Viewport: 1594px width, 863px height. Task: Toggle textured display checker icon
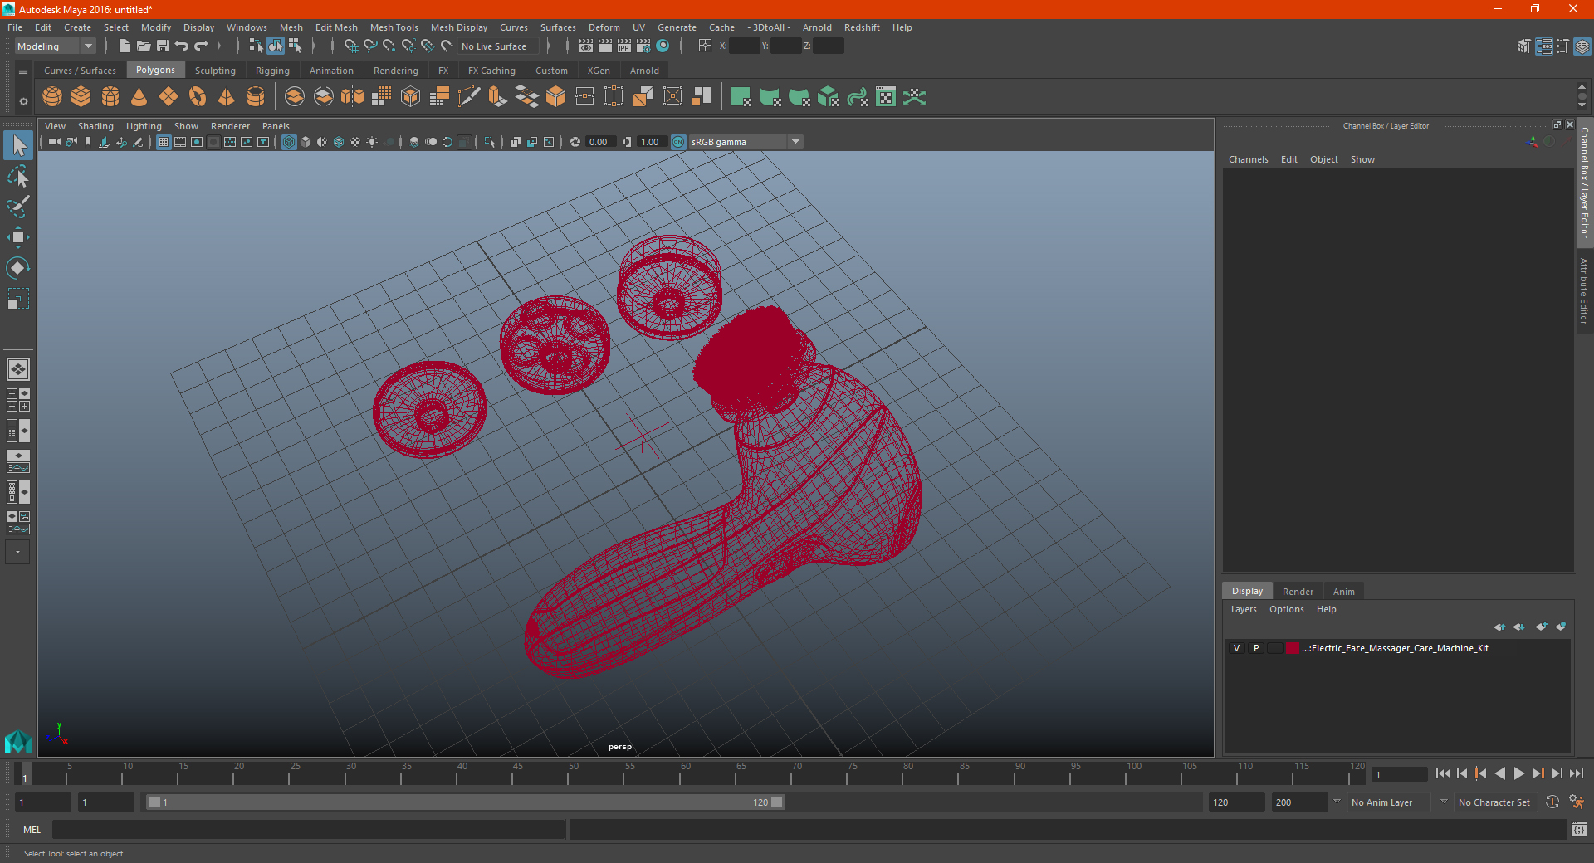click(355, 142)
